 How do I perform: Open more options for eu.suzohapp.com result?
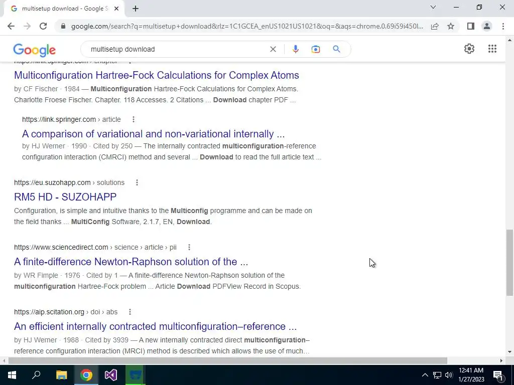tap(137, 182)
